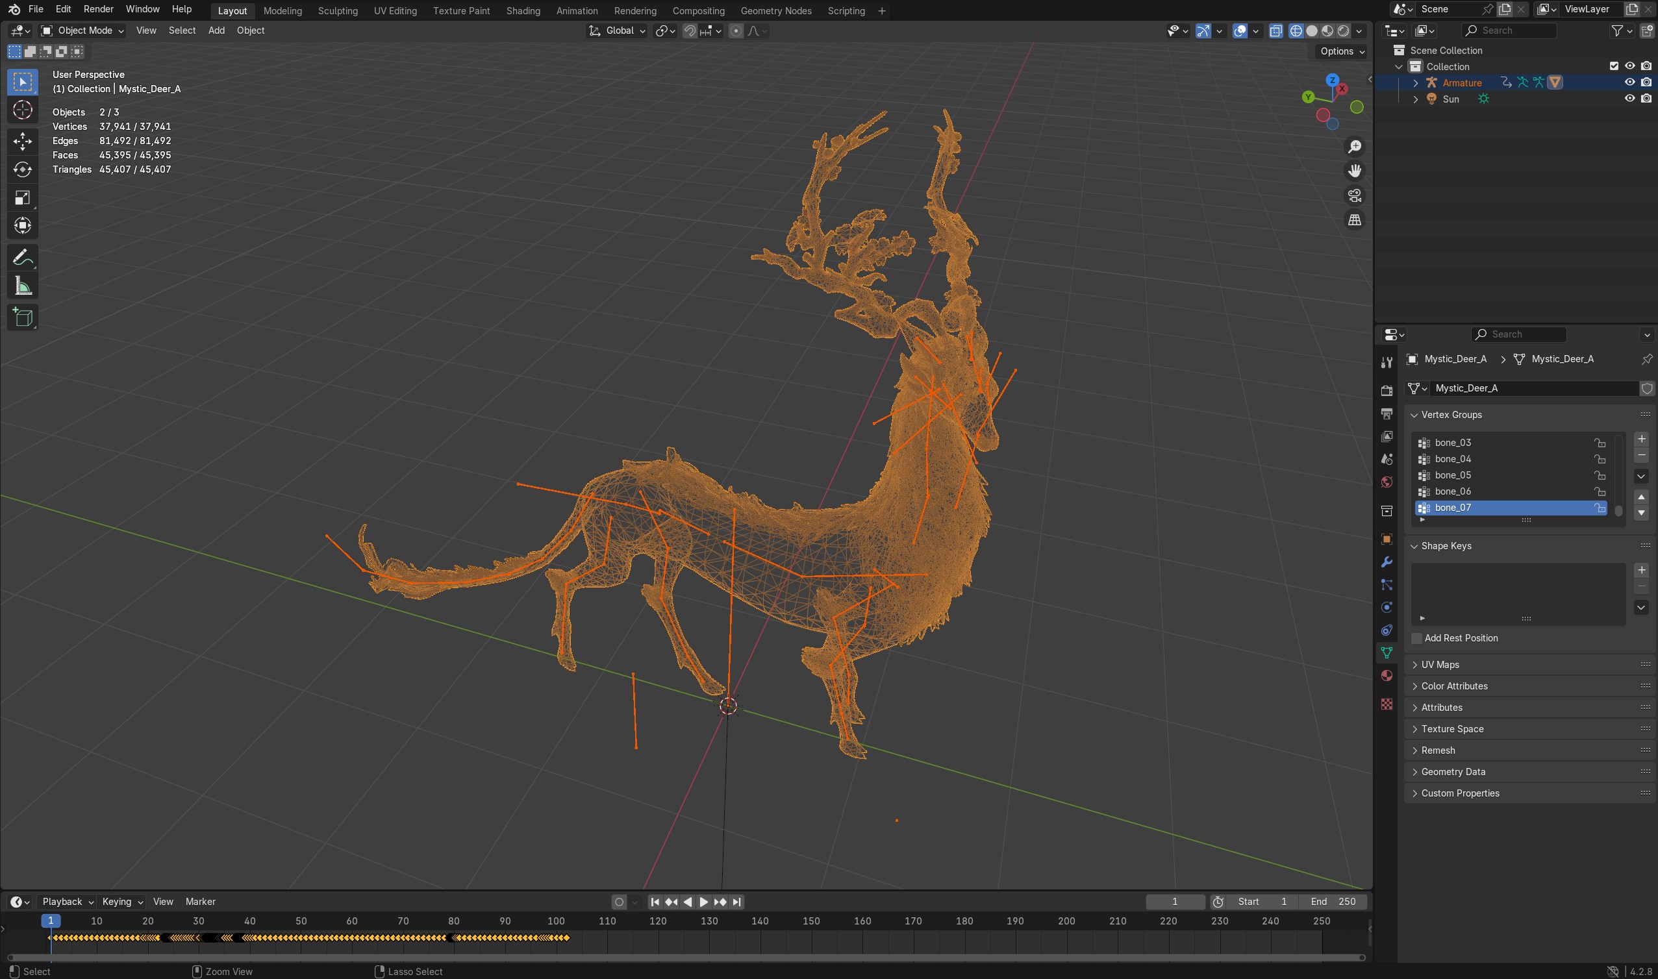The width and height of the screenshot is (1658, 979).
Task: Select the Rotate tool
Action: tap(23, 169)
